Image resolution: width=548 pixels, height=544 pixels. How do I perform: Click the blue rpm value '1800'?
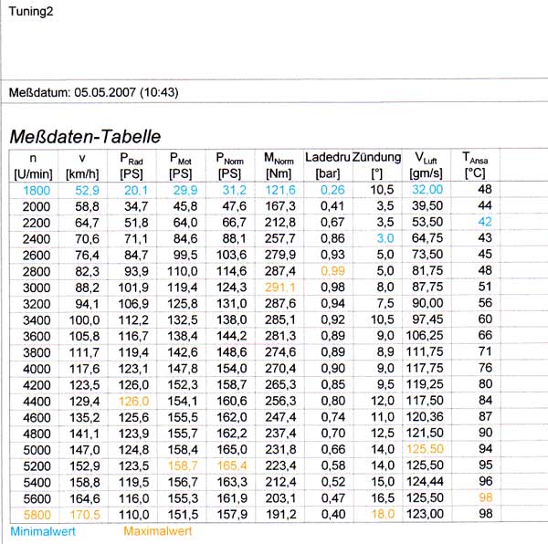pyautogui.click(x=37, y=191)
